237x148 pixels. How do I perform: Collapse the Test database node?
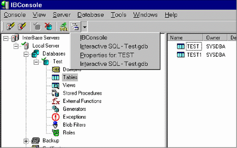36,62
